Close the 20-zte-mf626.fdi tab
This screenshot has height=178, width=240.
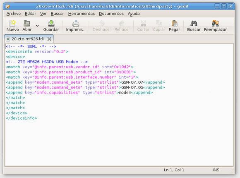click(x=49, y=39)
